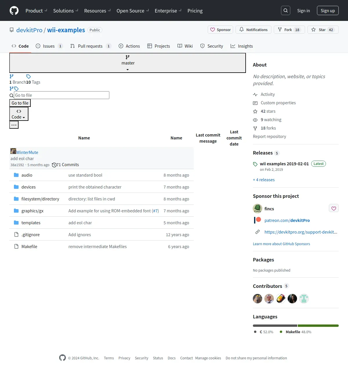Click the commit history clock icon
The width and height of the screenshot is (348, 373).
(x=54, y=165)
